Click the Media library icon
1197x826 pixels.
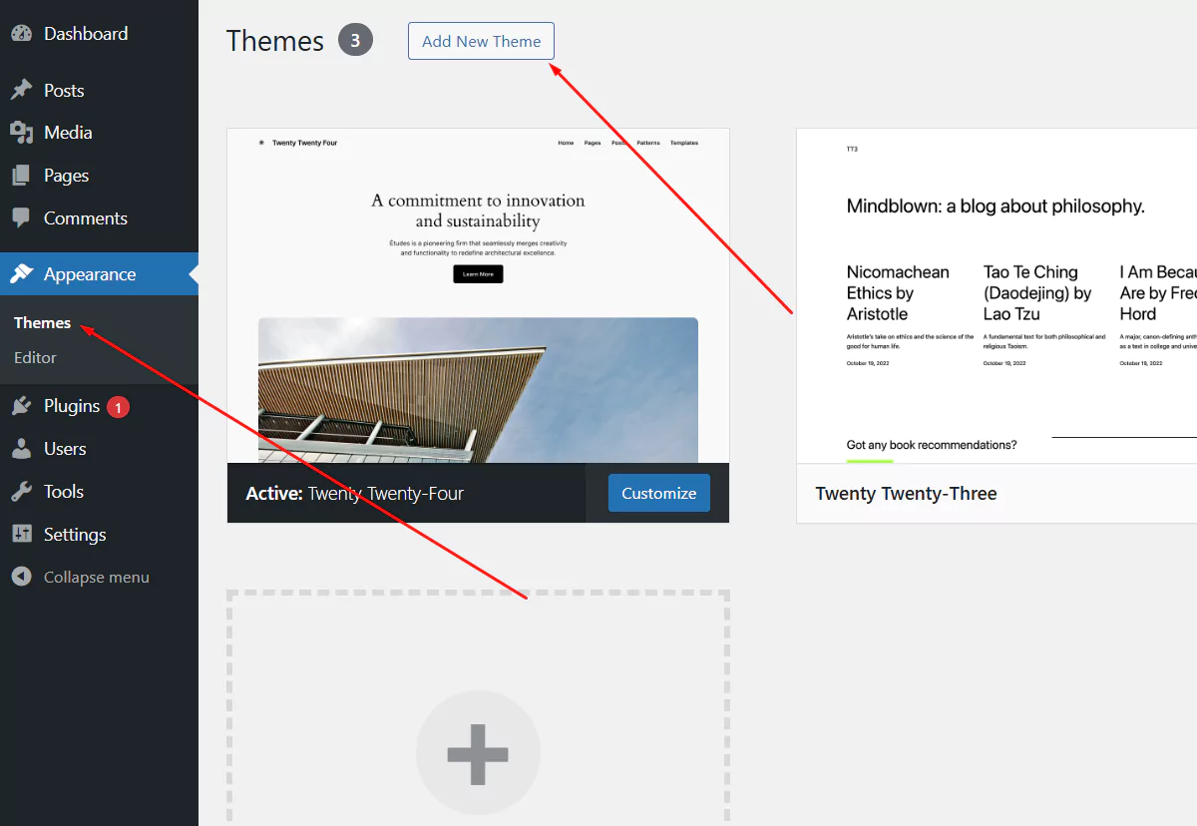[x=22, y=133]
